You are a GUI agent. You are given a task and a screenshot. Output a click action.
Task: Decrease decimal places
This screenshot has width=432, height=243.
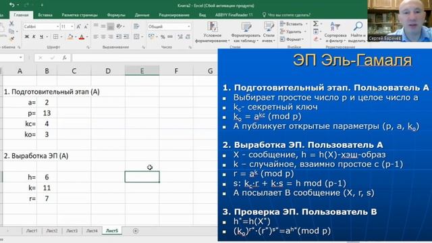click(x=188, y=36)
